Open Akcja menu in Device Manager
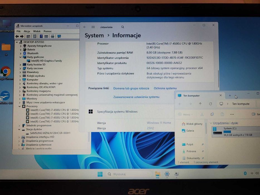Image resolution: width=260 pixels, height=195 pixels. pyautogui.click(x=27, y=31)
